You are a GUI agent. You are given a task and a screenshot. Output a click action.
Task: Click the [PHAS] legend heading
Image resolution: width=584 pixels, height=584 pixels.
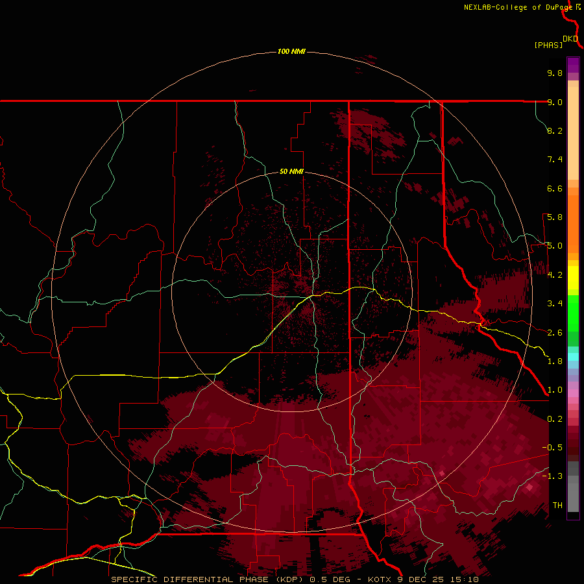(x=548, y=45)
